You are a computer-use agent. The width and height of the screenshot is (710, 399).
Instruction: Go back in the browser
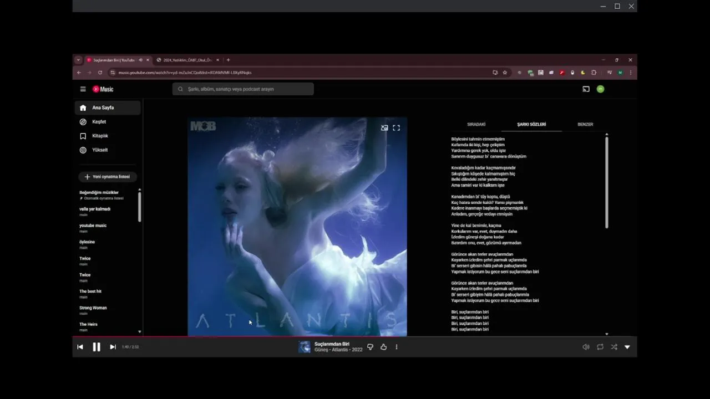[x=79, y=73]
